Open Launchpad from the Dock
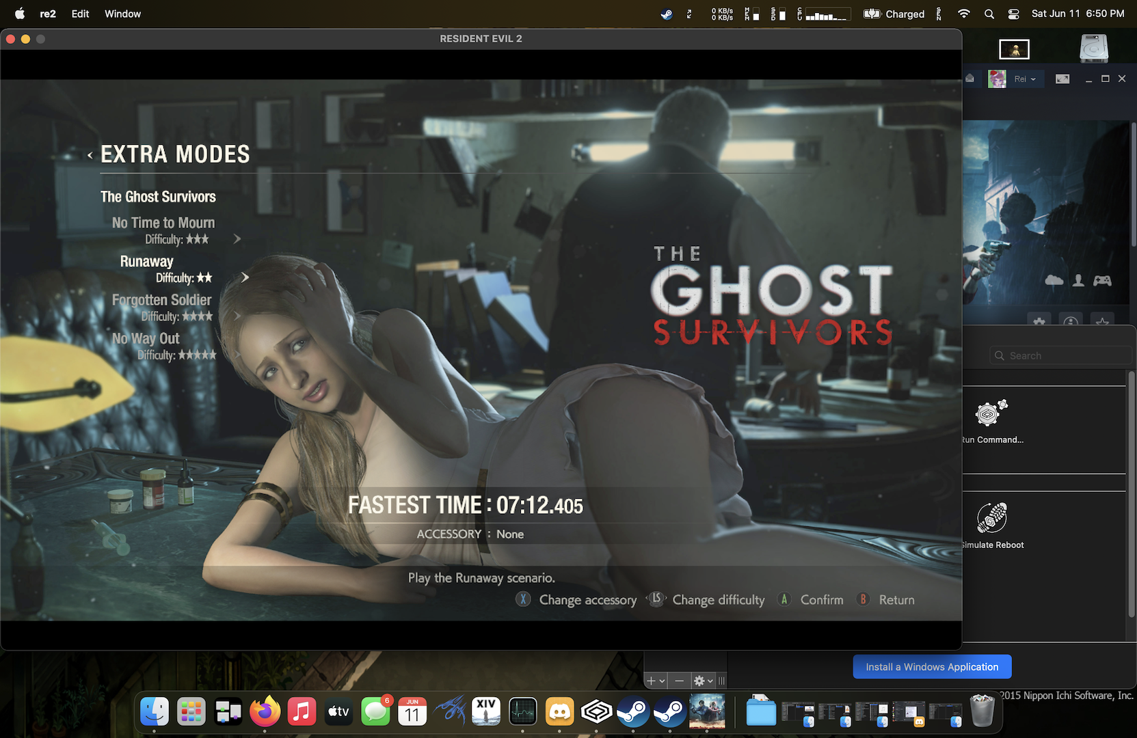Image resolution: width=1137 pixels, height=738 pixels. coord(191,712)
